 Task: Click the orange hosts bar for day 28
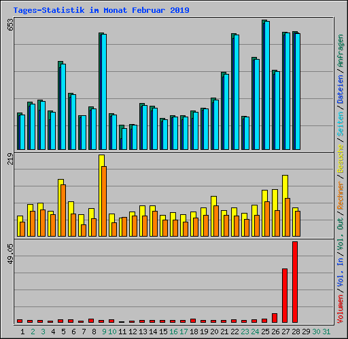[x=298, y=224]
